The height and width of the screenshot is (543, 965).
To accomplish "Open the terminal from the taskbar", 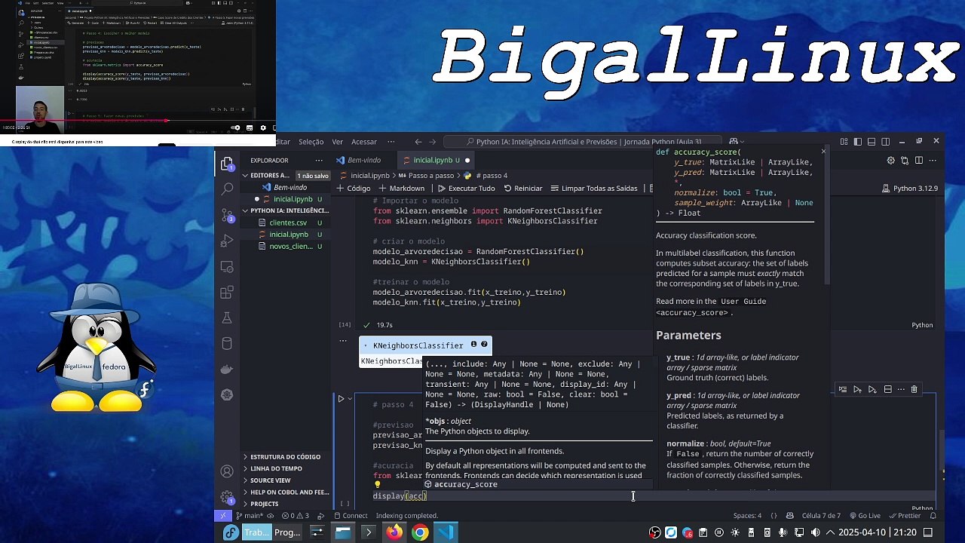I will coord(369,532).
